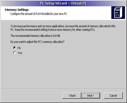Click the left chevron on the Back button

69,95
